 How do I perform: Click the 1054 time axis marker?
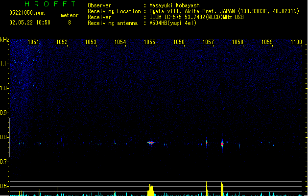click(120, 42)
